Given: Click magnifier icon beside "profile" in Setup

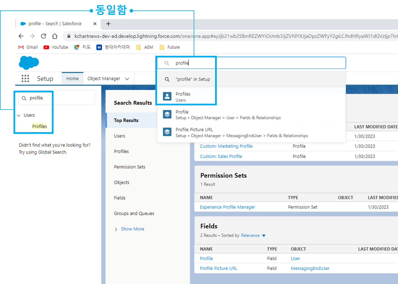Looking at the screenshot, I should 167,79.
